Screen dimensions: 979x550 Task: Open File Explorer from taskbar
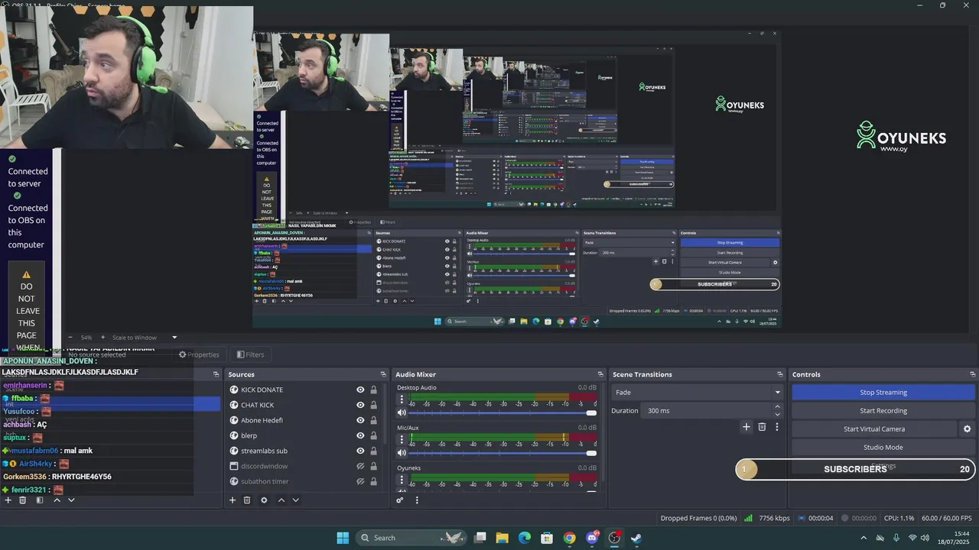point(503,538)
